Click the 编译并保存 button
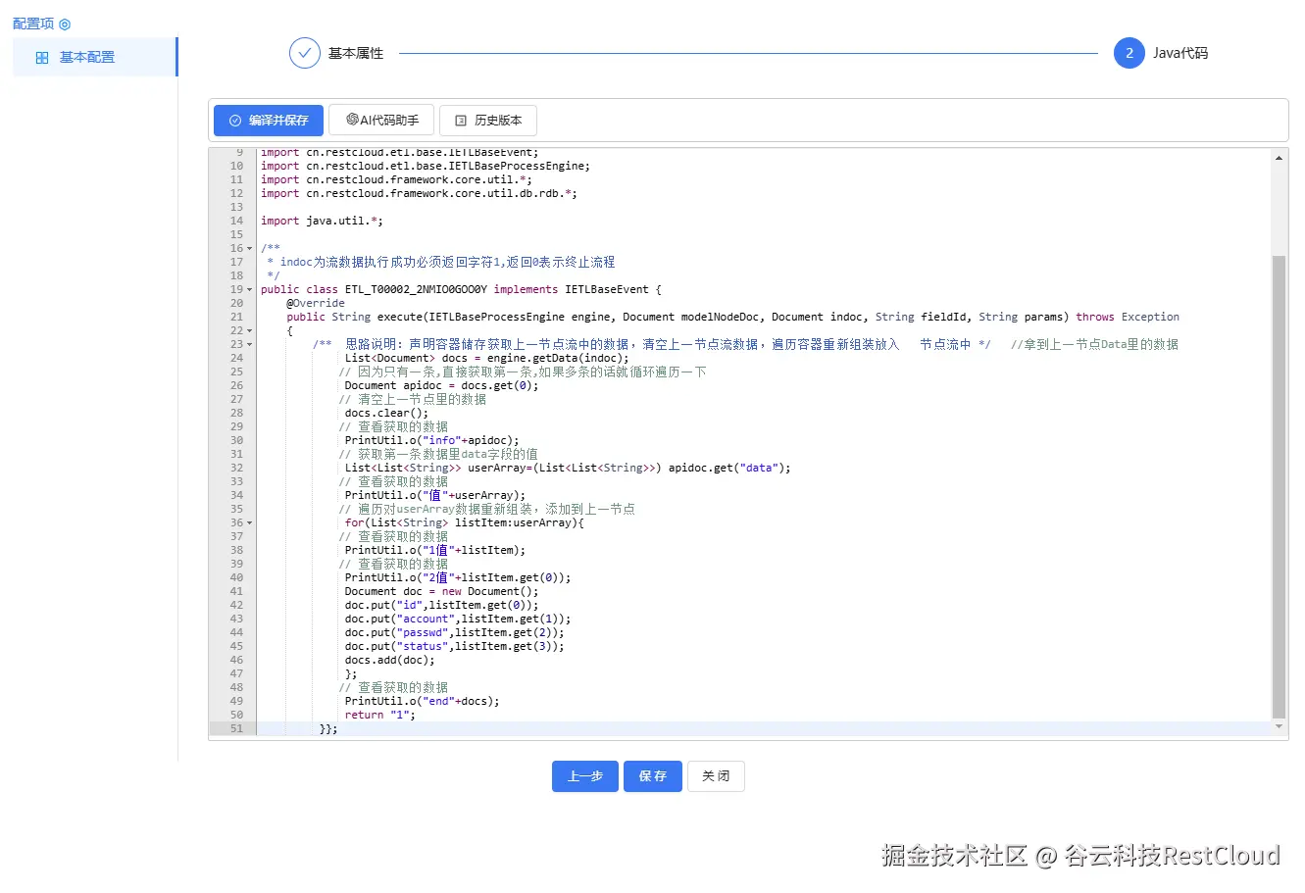Viewport: 1305px width, 893px height. pos(269,121)
